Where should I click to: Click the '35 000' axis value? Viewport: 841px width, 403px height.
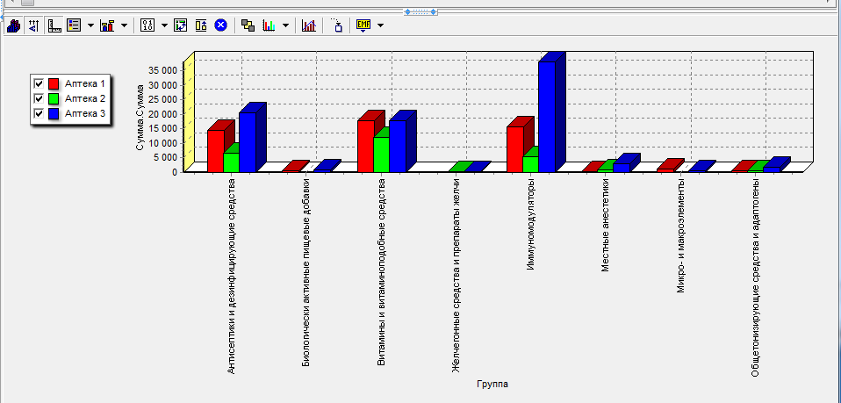pos(162,70)
